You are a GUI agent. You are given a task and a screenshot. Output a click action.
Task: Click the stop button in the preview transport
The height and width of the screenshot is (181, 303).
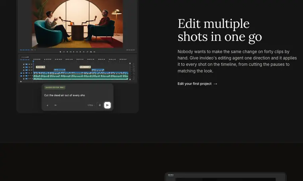point(61,52)
